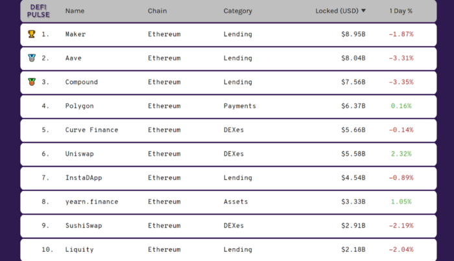Open Curve Finance details
The width and height of the screenshot is (454, 261).
tap(91, 130)
